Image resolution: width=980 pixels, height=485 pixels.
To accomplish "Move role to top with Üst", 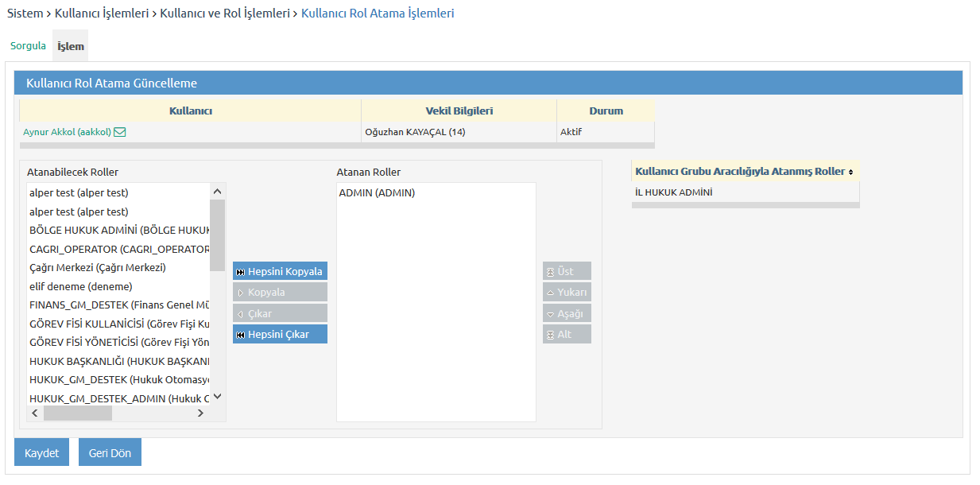I will click(x=567, y=271).
